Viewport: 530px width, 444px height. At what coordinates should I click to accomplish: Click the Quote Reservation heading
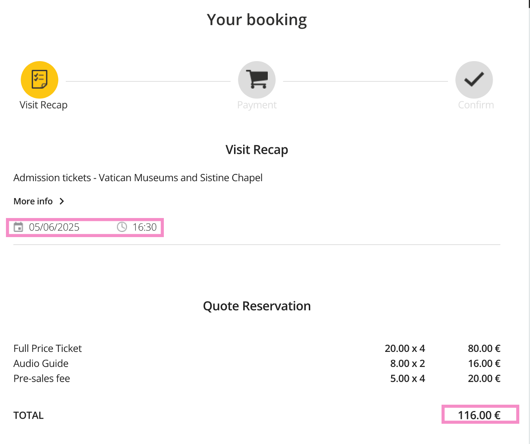(257, 306)
